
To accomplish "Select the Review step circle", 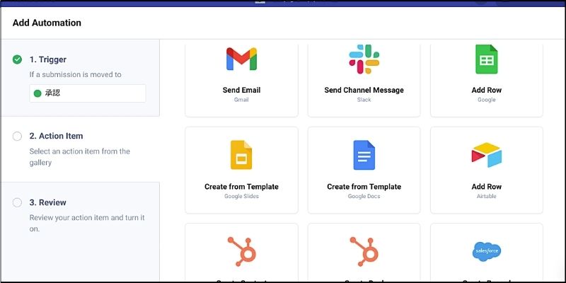I will pyautogui.click(x=17, y=202).
